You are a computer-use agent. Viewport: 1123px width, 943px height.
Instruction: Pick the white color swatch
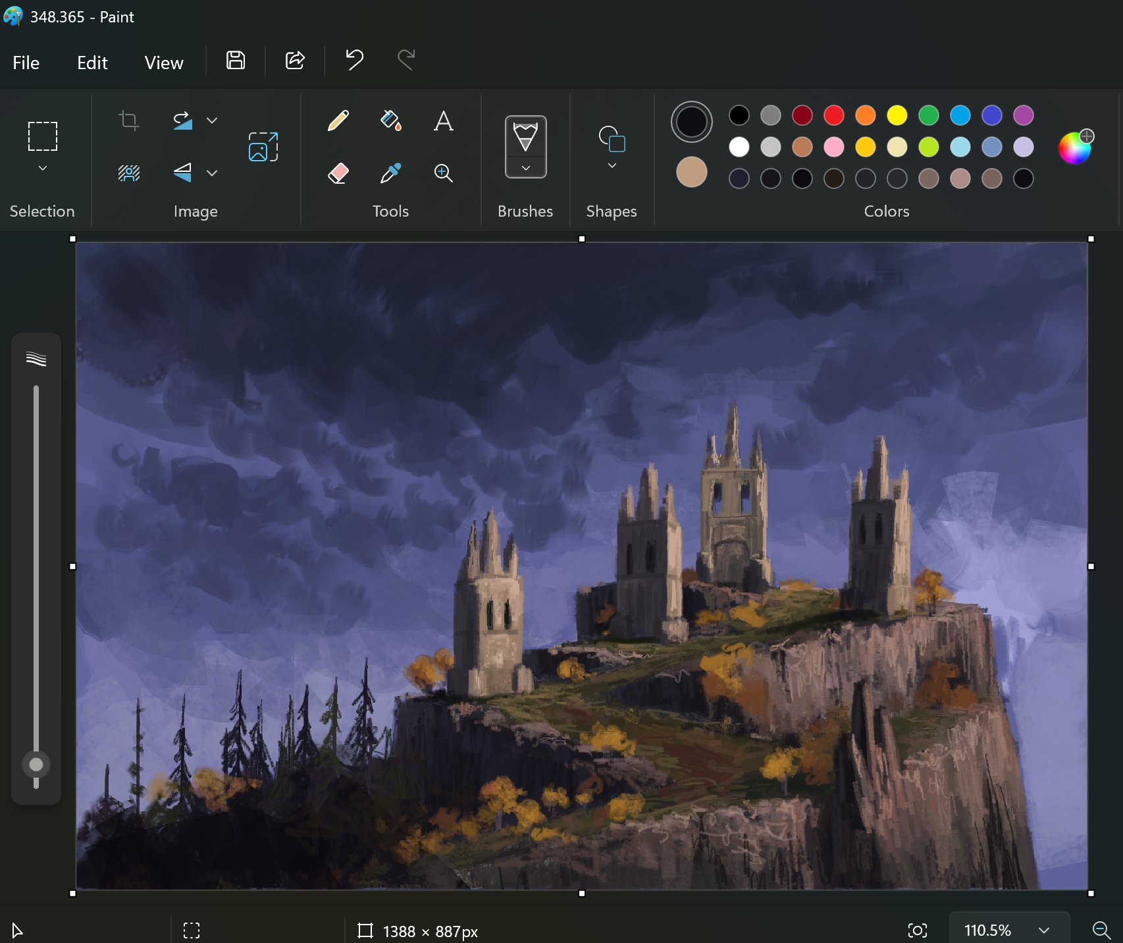739,147
